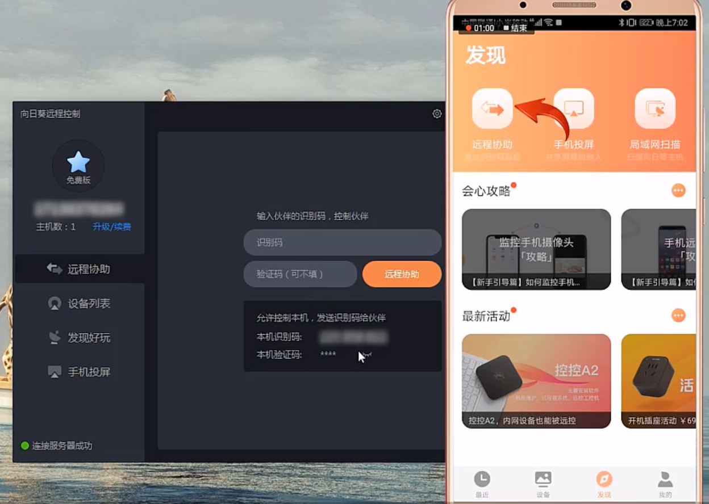
Task: Select 远程协助 in the left sidebar
Action: coord(80,269)
